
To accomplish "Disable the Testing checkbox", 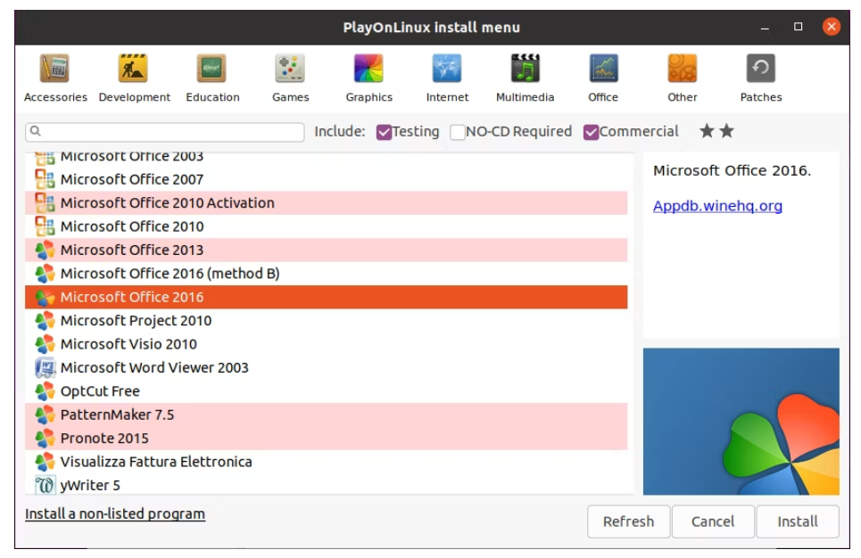I will tap(384, 132).
